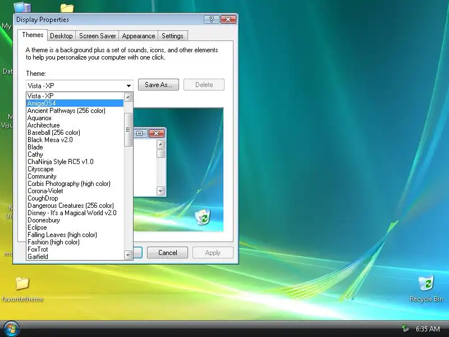Select Dangerous Creatures (256 color) theme
Viewport: 449px width, 337px height.
pyautogui.click(x=75, y=206)
